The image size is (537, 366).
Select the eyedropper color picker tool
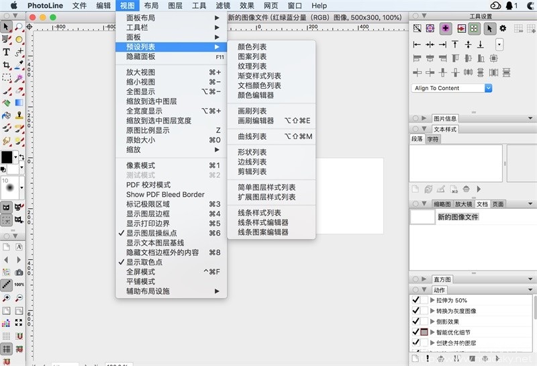coord(19,64)
